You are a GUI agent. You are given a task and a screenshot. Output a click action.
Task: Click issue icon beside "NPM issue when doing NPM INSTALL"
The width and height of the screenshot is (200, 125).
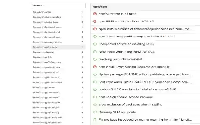tap(95, 52)
